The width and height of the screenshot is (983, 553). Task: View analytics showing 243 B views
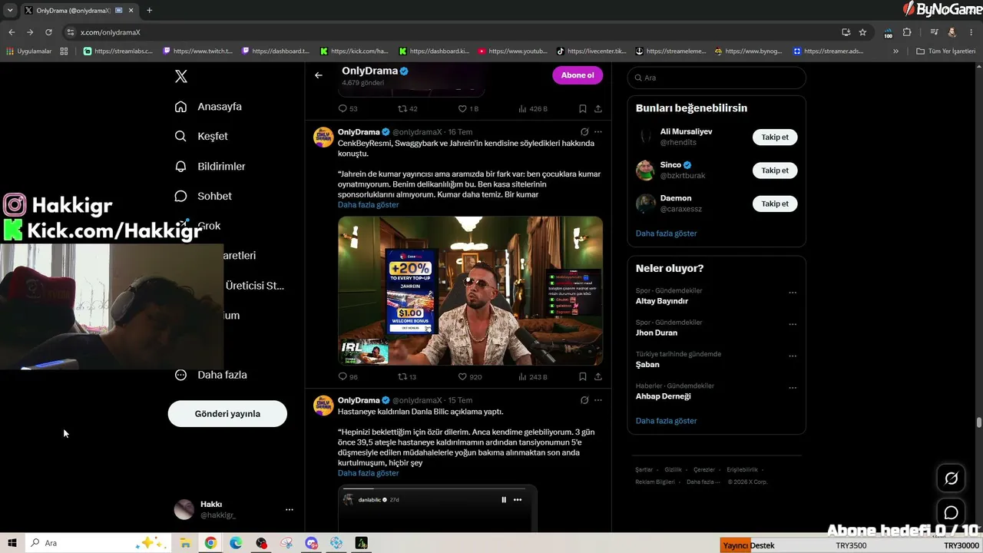click(x=533, y=376)
